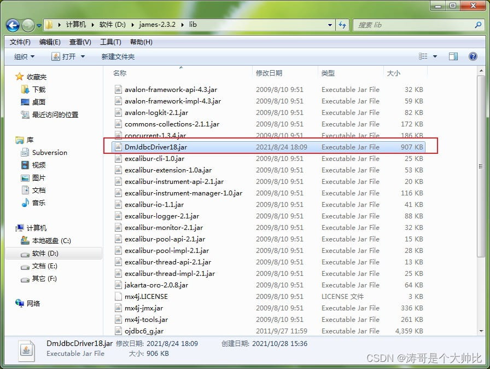490x369 pixels.
Task: Click jar icon of ojdbc6_g.jar
Action: [118, 331]
